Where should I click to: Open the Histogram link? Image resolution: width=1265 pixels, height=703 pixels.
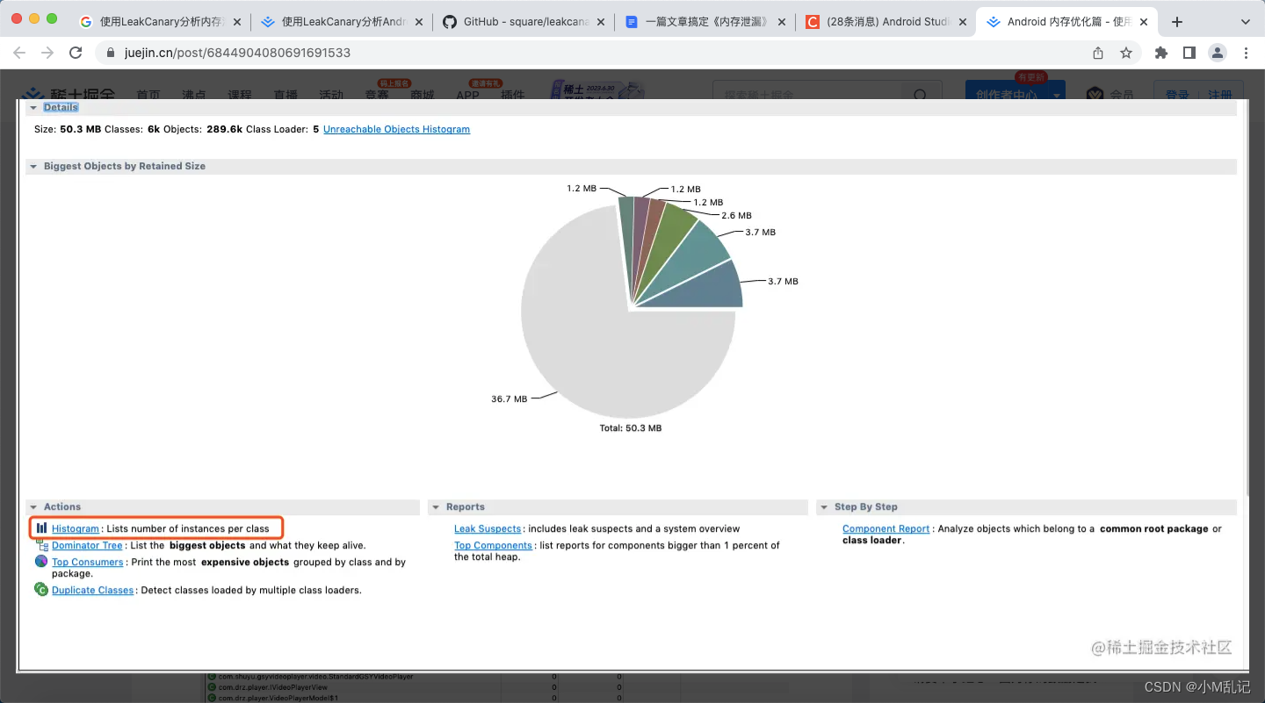point(76,528)
